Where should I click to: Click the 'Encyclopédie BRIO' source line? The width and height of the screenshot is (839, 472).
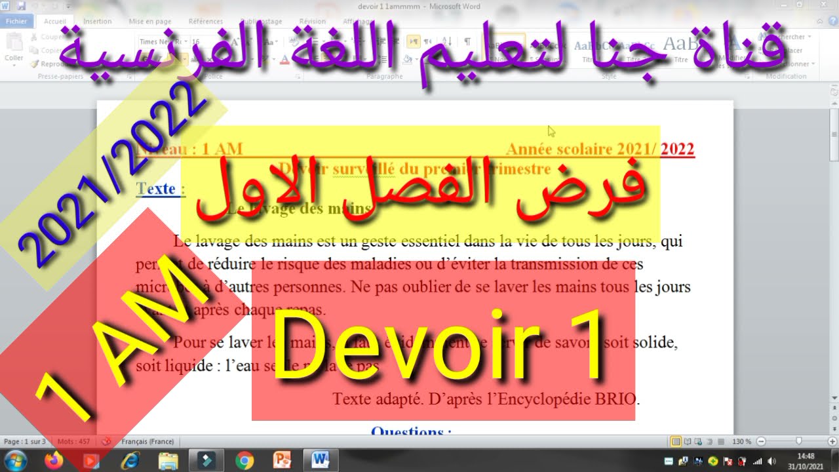[486, 398]
